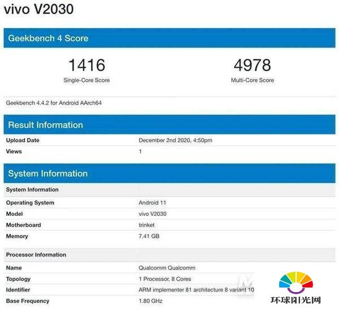Select the date December 2nd 2020, 4:50pm
Screen dimensions: 339x309
pos(175,140)
